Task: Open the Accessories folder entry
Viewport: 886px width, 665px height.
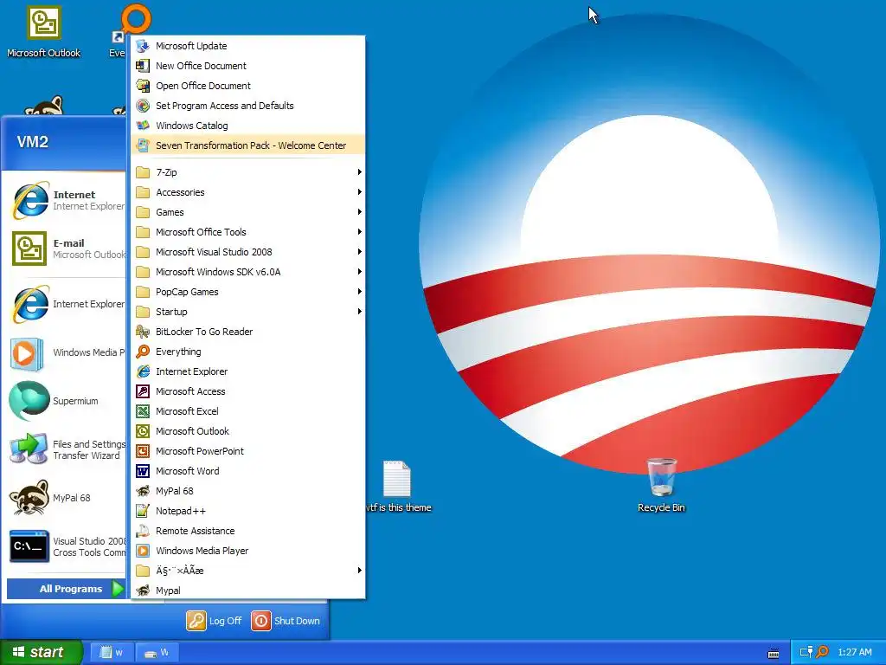Action: coord(248,192)
